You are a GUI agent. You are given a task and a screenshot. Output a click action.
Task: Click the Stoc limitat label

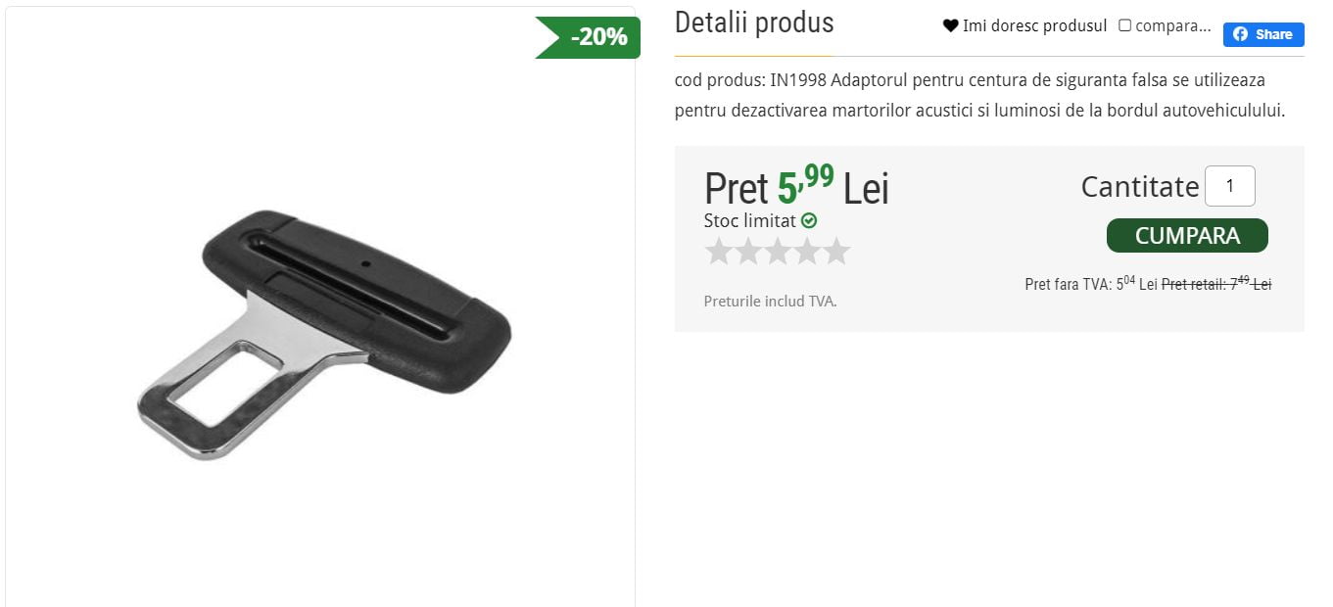pos(749,220)
